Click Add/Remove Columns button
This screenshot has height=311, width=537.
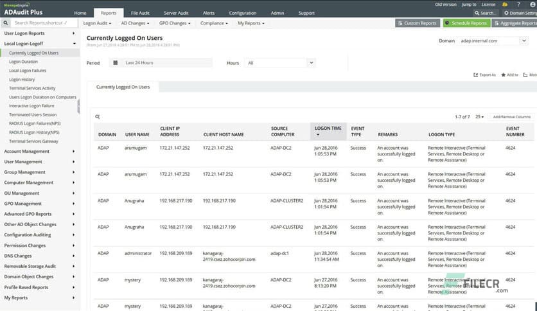(512, 117)
